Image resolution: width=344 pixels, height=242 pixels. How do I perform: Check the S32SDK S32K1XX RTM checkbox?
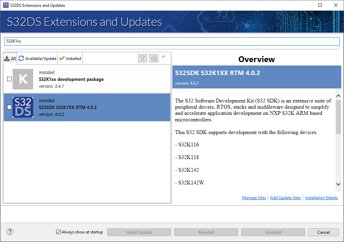[9, 107]
